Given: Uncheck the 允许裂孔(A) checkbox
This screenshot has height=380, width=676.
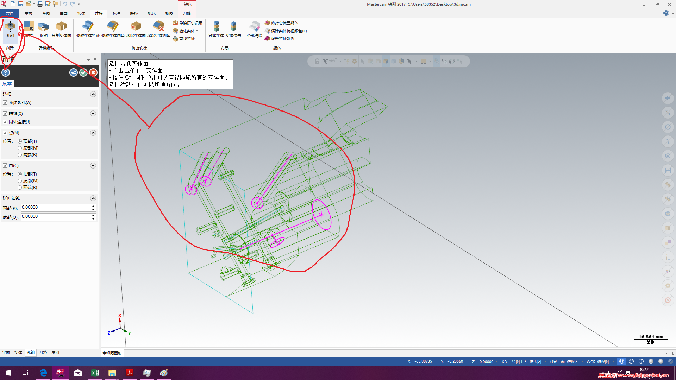Looking at the screenshot, I should coord(5,103).
